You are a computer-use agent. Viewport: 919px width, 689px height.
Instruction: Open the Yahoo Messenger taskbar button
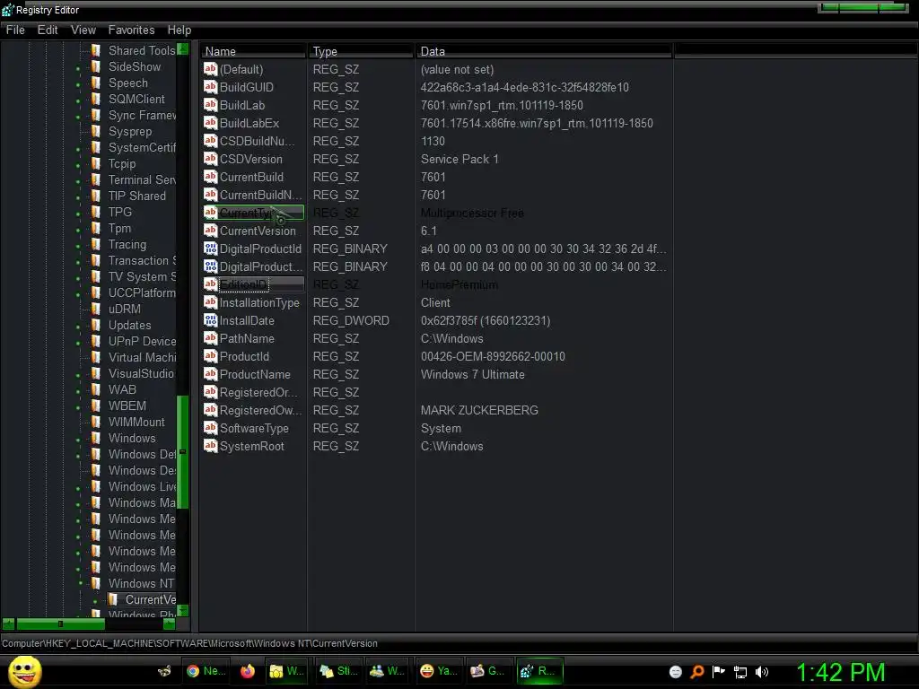tap(440, 671)
